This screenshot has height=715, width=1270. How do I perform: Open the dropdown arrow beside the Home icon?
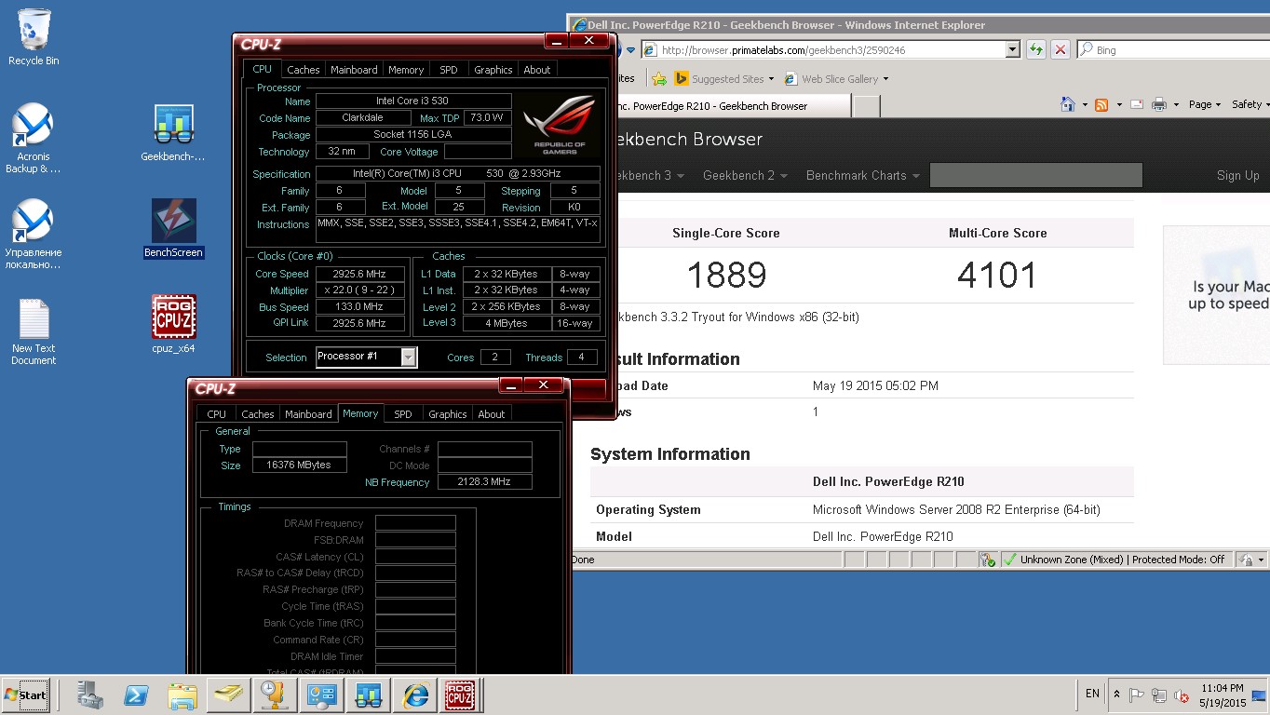[x=1085, y=104]
